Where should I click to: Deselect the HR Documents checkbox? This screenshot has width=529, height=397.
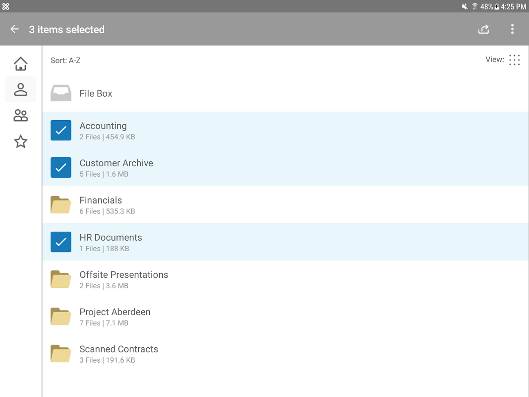[x=61, y=242]
